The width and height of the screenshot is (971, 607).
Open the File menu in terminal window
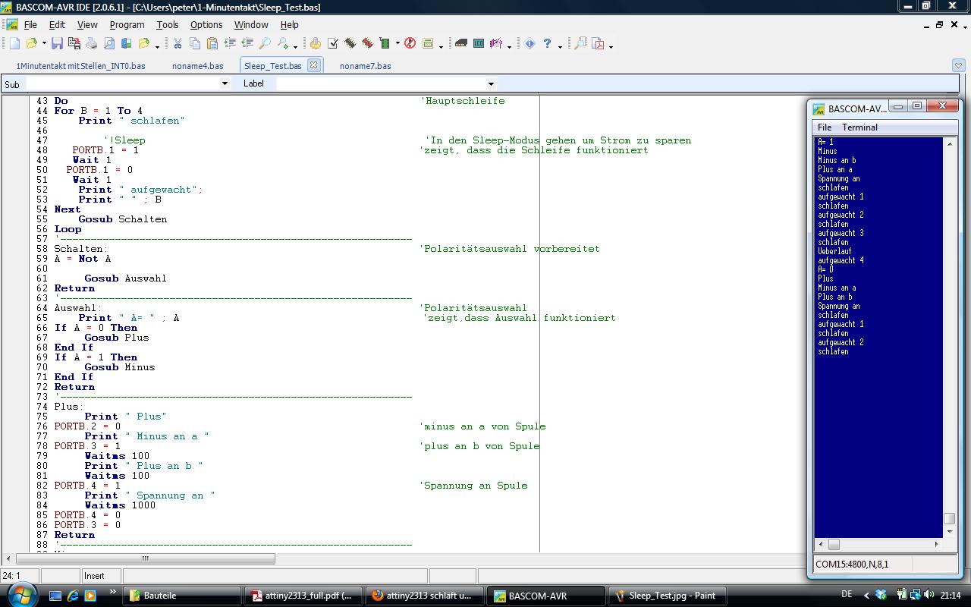[825, 127]
